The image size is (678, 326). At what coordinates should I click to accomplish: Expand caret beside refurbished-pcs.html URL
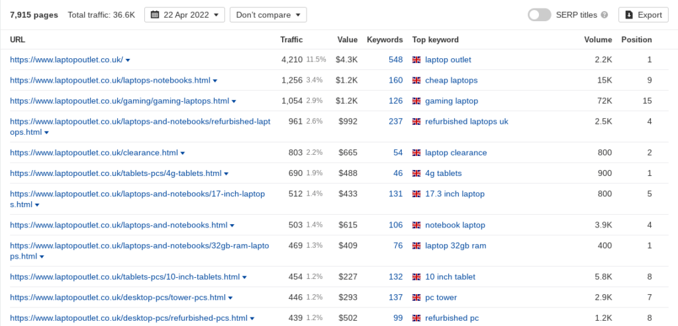point(252,319)
